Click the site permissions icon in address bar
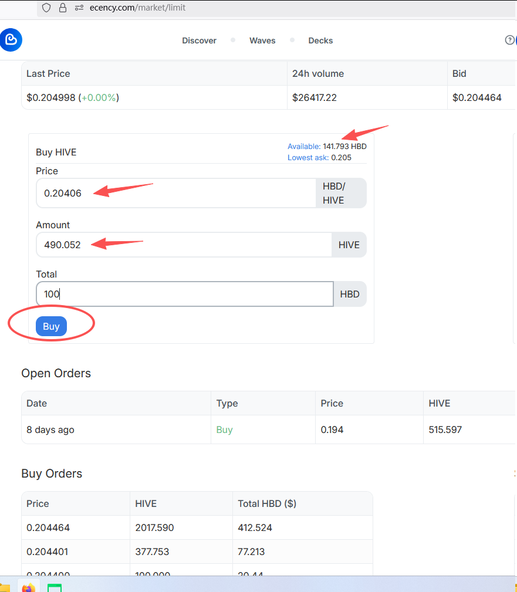 [79, 8]
